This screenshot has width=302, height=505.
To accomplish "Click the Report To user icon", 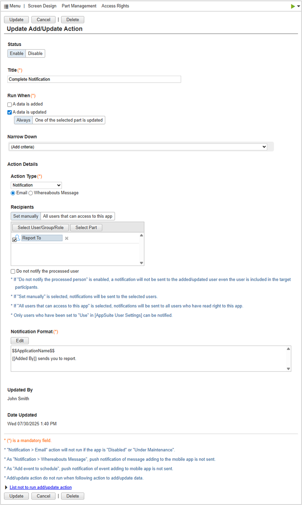I will [x=18, y=237].
